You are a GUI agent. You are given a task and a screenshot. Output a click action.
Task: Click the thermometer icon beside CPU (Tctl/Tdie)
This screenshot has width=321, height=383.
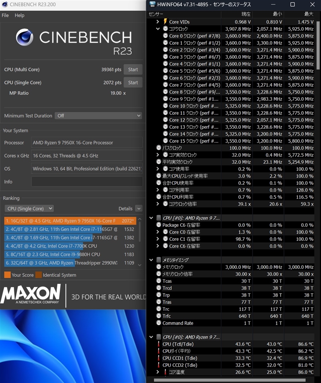pyautogui.click(x=159, y=344)
